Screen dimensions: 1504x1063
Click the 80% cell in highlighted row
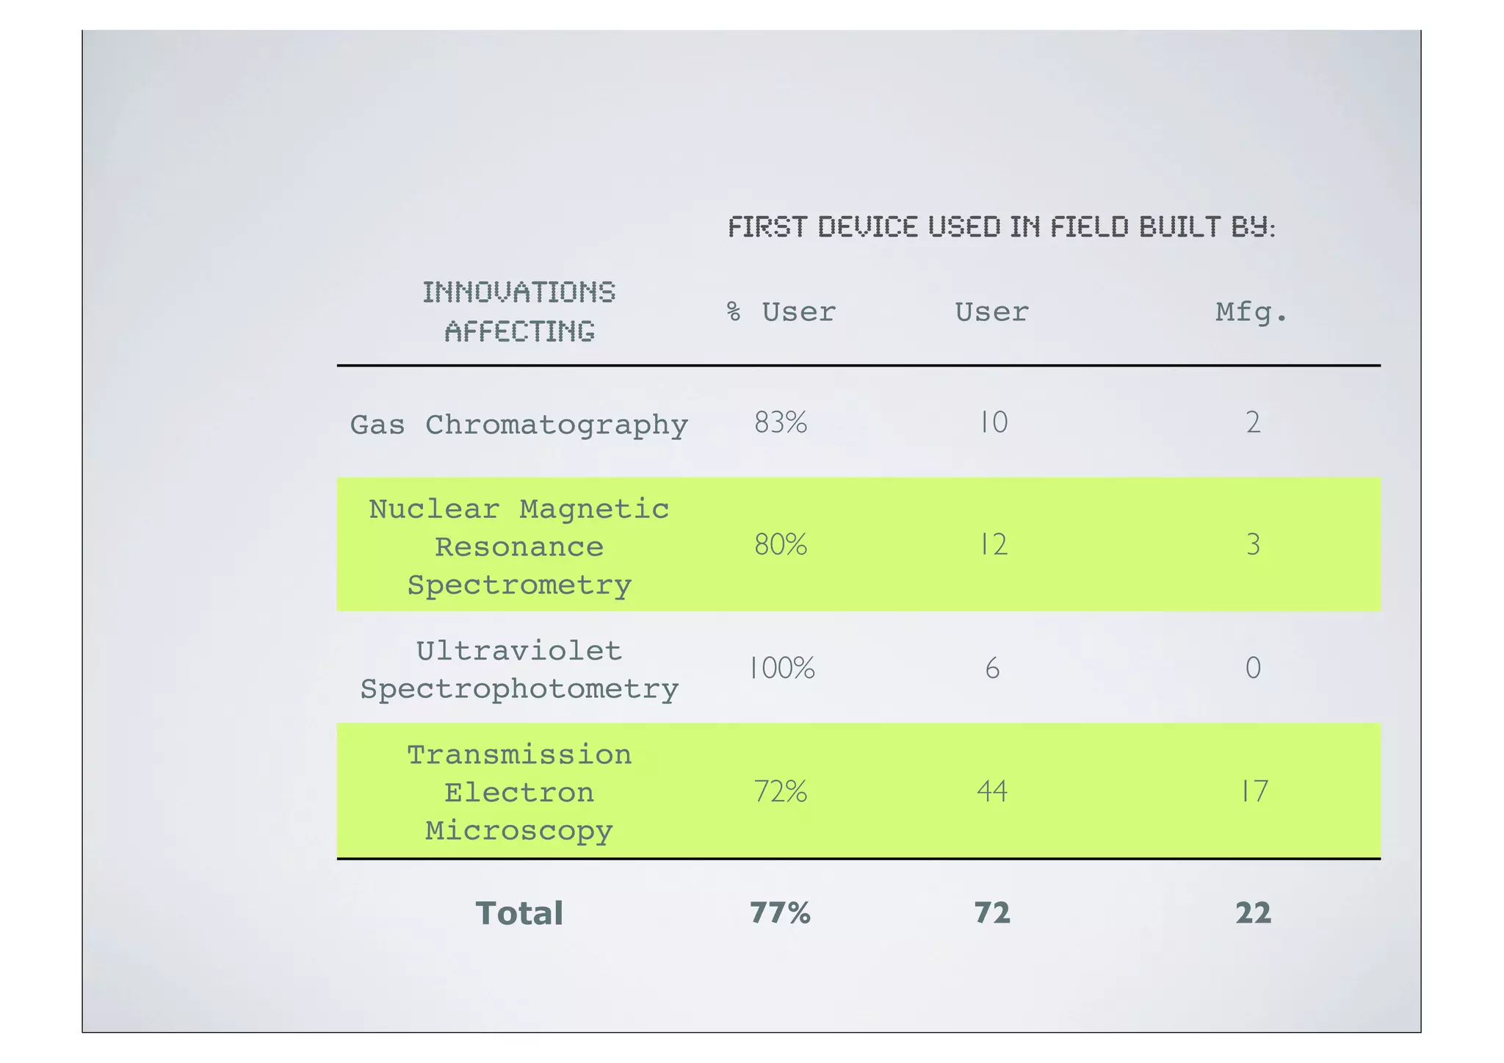[781, 545]
